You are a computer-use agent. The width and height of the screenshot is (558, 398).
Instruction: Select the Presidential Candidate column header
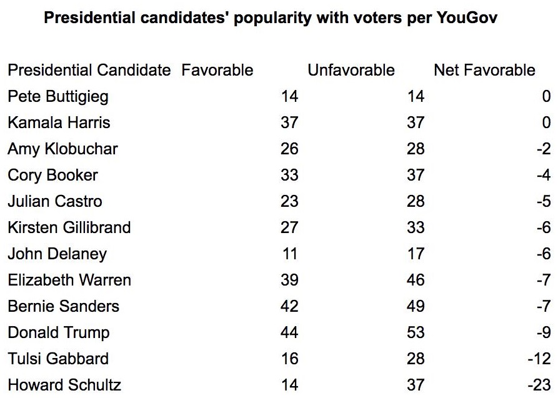point(89,70)
